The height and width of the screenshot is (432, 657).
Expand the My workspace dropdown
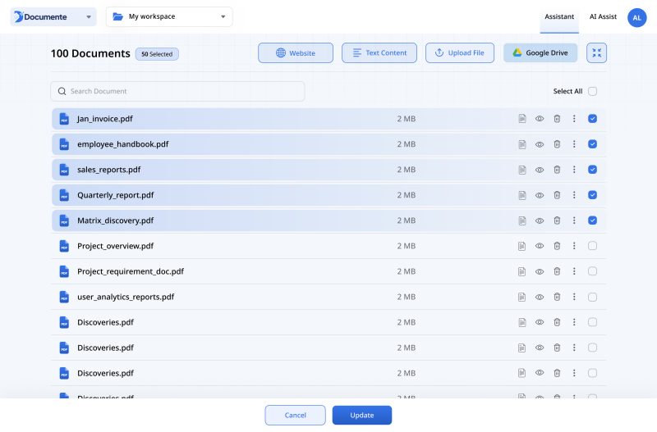[169, 16]
